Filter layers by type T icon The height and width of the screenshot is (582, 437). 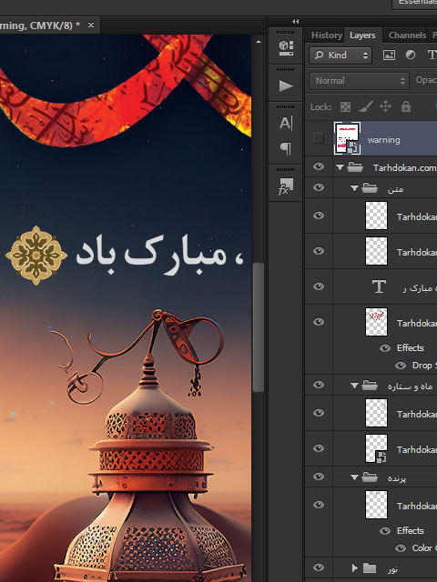[432, 55]
